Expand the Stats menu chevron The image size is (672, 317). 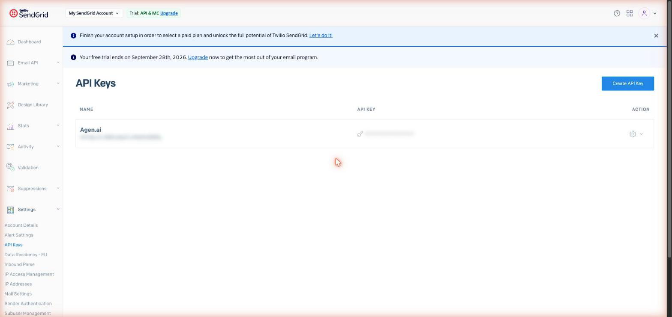[58, 125]
